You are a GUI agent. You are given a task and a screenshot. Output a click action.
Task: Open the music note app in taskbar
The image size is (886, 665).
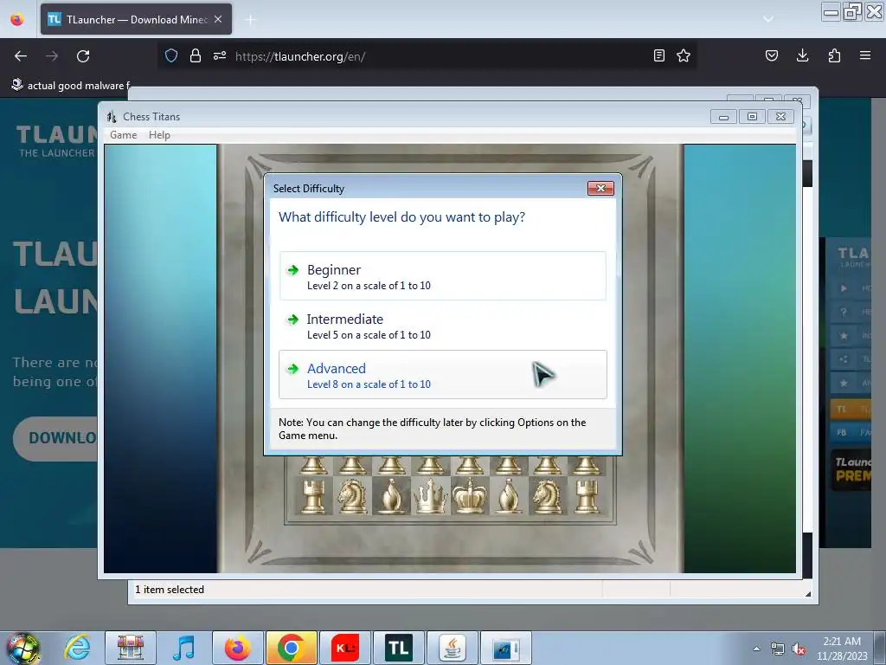[183, 648]
